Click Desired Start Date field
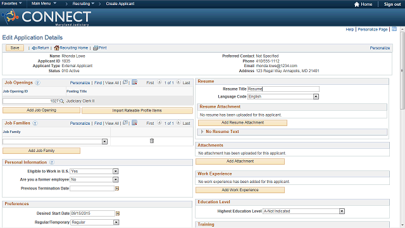Image resolution: width=405 pixels, height=228 pixels. 92,213
